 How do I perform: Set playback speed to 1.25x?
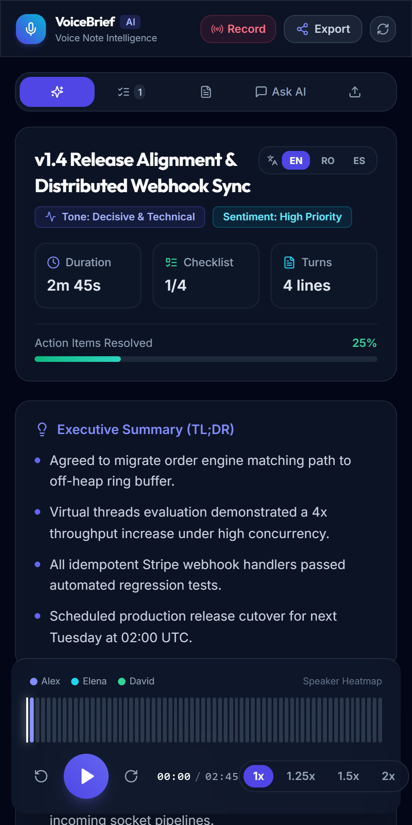tap(301, 776)
